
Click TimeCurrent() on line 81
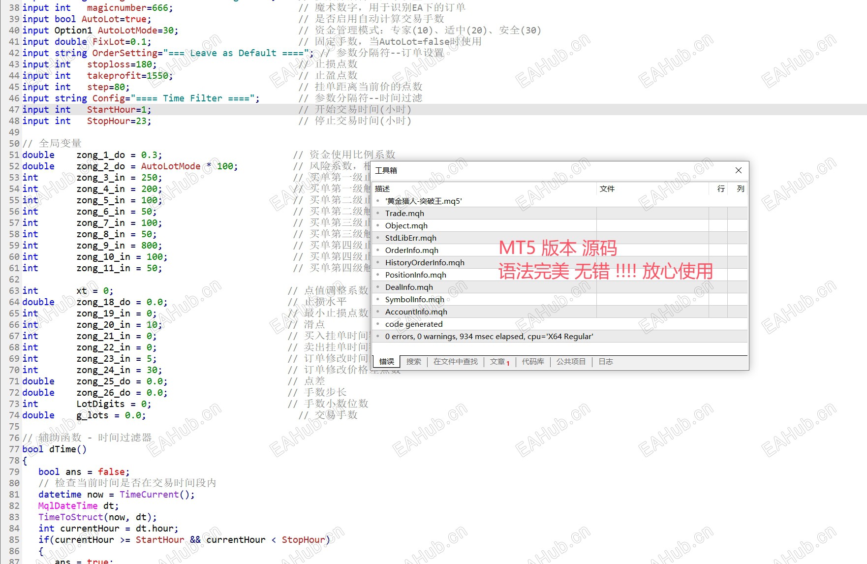point(154,495)
